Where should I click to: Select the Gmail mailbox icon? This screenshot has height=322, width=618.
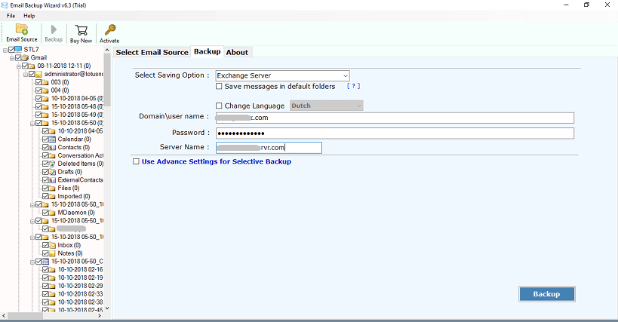pyautogui.click(x=26, y=57)
